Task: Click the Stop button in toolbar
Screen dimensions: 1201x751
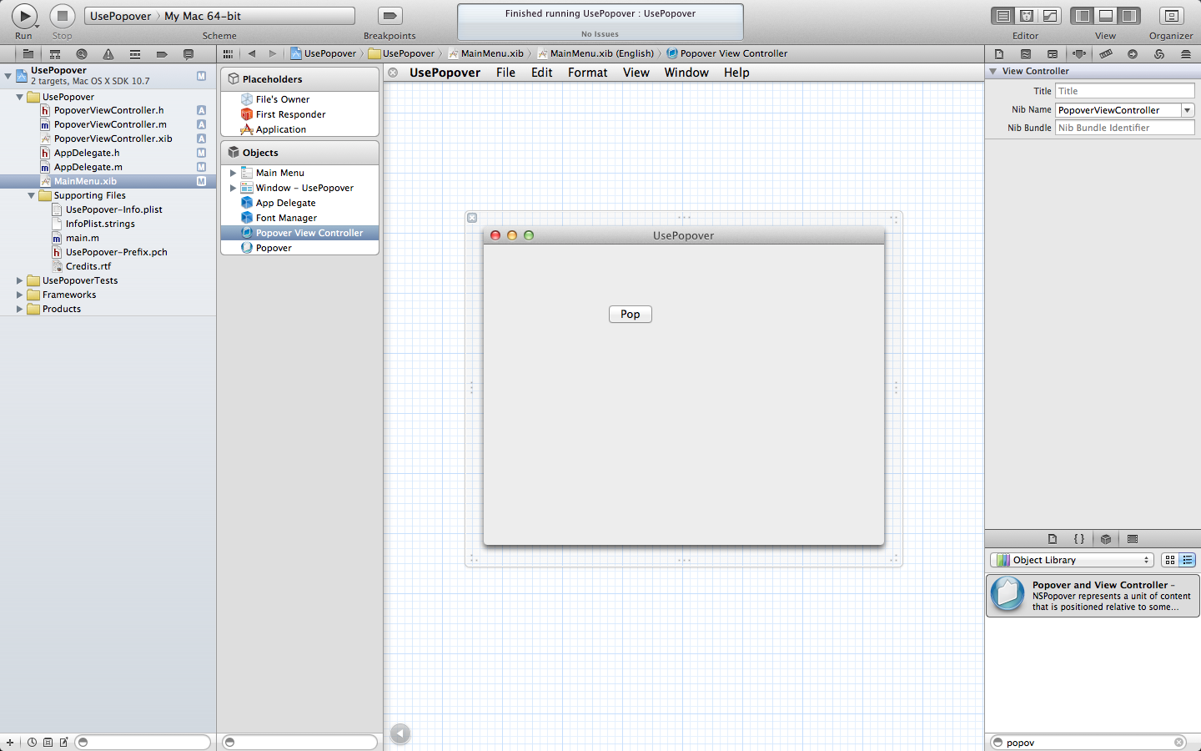Action: pyautogui.click(x=63, y=16)
